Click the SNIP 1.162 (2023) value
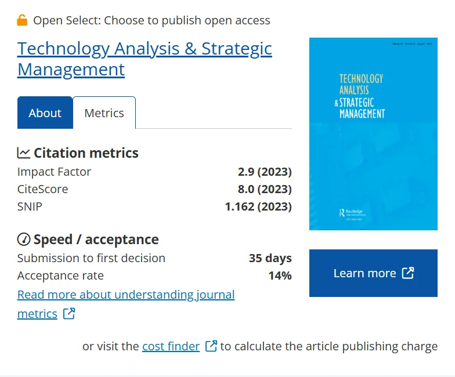 pyautogui.click(x=258, y=206)
